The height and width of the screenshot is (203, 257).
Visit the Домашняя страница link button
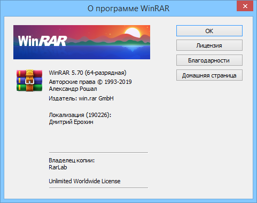point(209,75)
